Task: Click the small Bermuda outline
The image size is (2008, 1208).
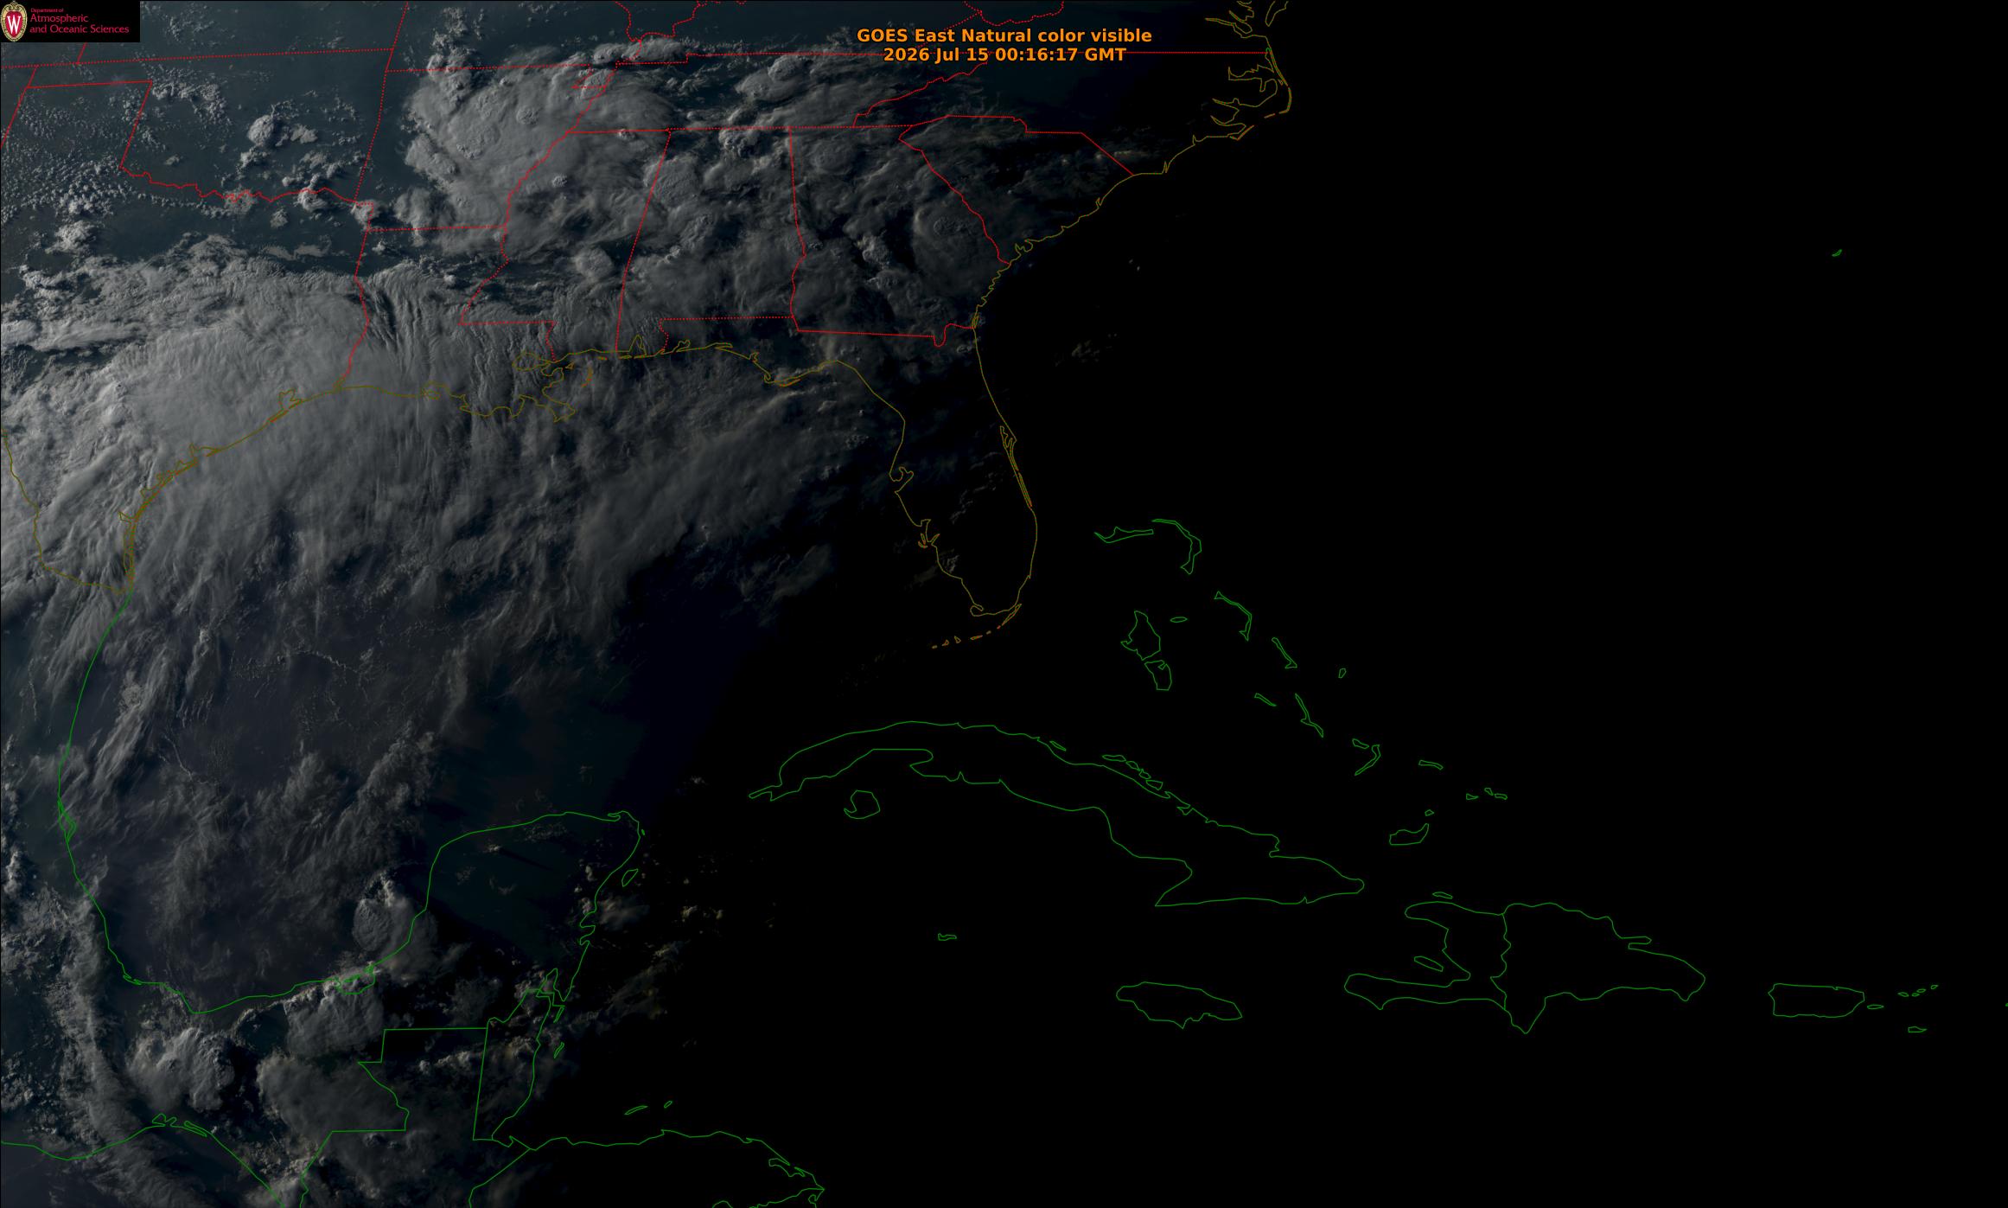Action: (1837, 253)
